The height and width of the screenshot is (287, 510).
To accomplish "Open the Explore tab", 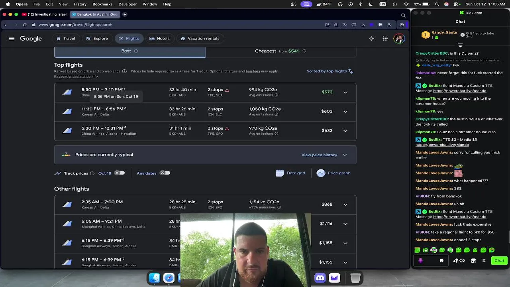I will coord(97,39).
